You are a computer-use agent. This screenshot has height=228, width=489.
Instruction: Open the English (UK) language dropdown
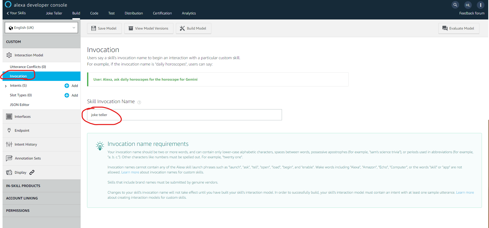pyautogui.click(x=41, y=28)
